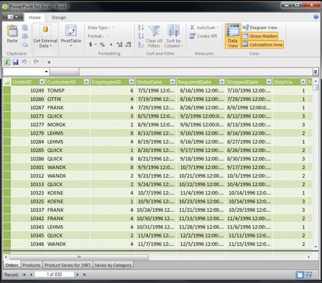Expand the AutoSum dropdown arrow

click(x=218, y=28)
